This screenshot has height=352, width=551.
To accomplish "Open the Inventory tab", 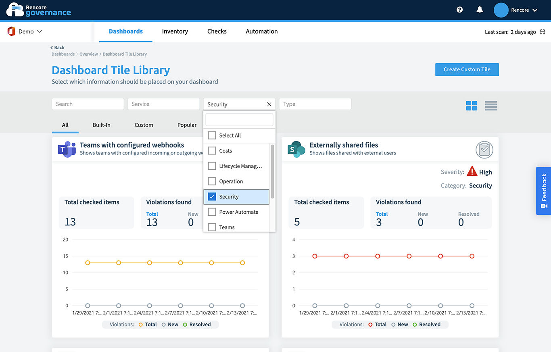I will (x=175, y=31).
